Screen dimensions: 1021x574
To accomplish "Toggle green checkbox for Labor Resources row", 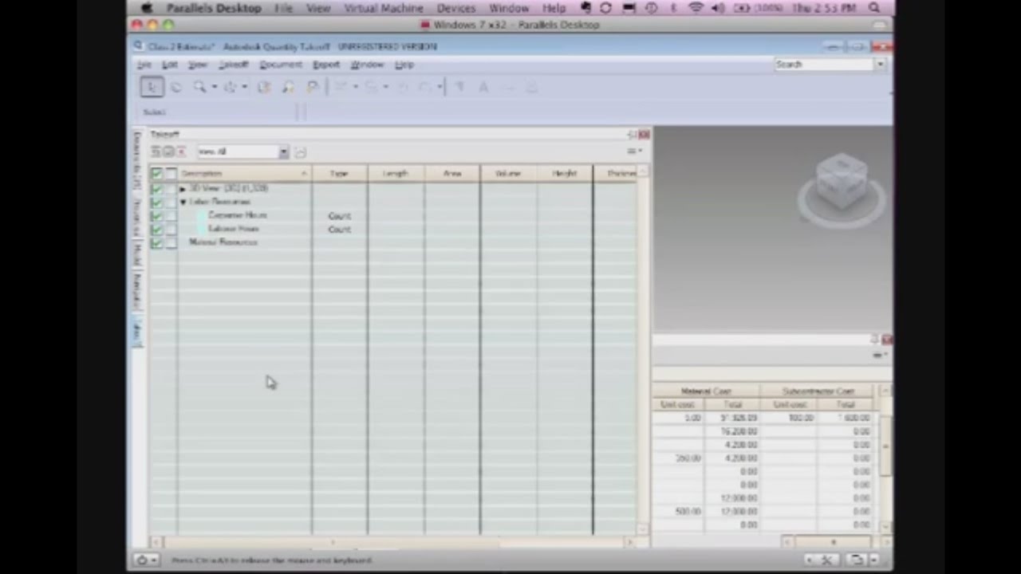I will (x=157, y=202).
